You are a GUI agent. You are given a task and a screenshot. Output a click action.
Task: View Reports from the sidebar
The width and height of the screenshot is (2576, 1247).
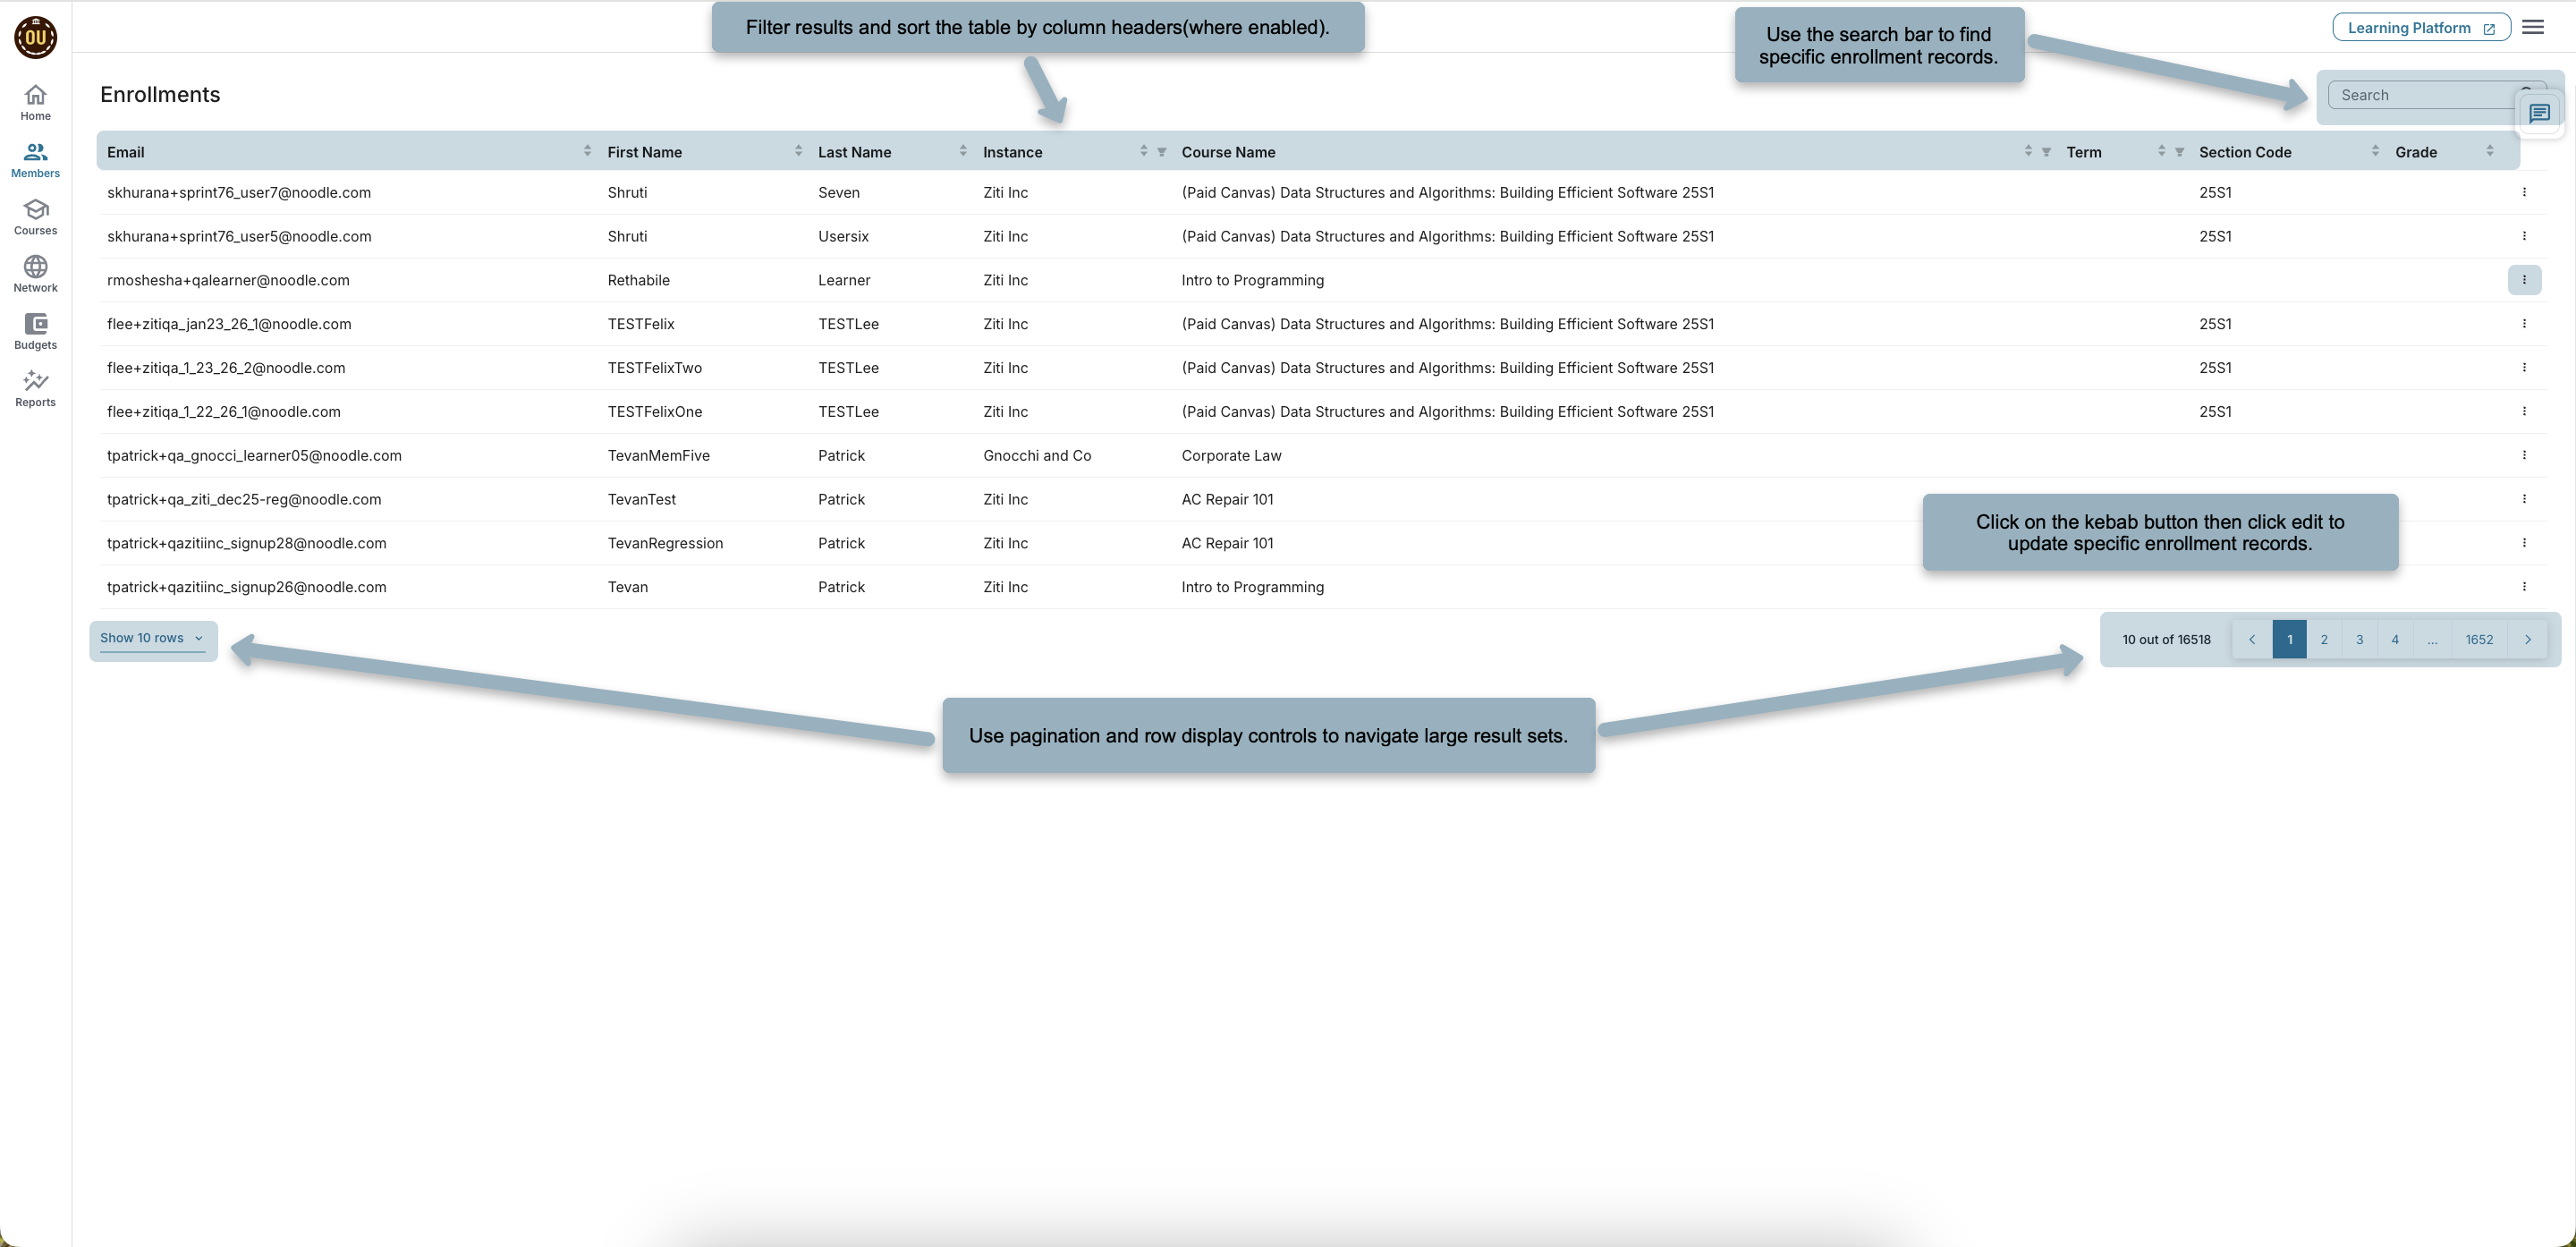(x=35, y=388)
